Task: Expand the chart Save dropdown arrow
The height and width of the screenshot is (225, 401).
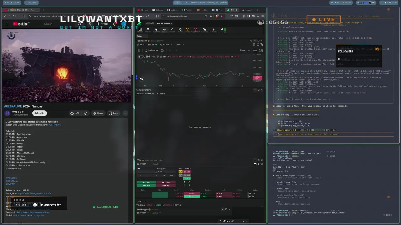Action: 249,51
